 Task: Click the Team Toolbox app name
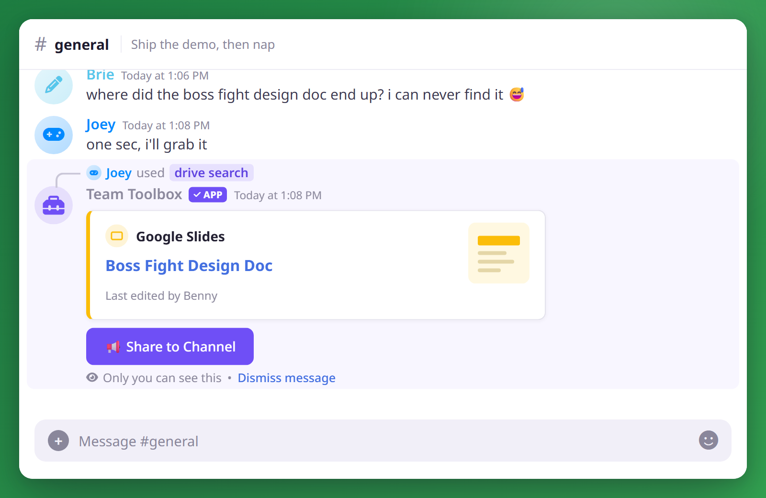click(x=134, y=194)
